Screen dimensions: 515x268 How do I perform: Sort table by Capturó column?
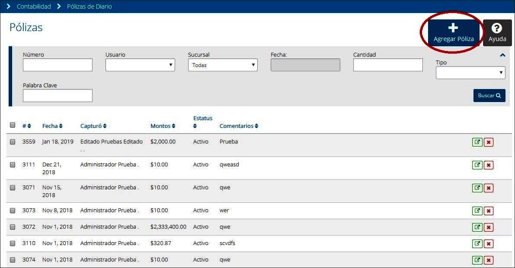point(93,126)
